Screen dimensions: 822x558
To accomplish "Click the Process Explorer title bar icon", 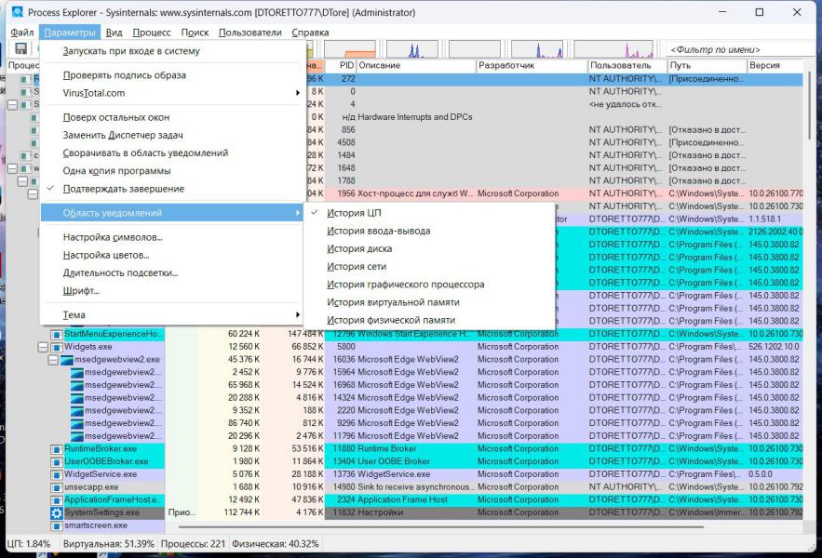I will 16,12.
